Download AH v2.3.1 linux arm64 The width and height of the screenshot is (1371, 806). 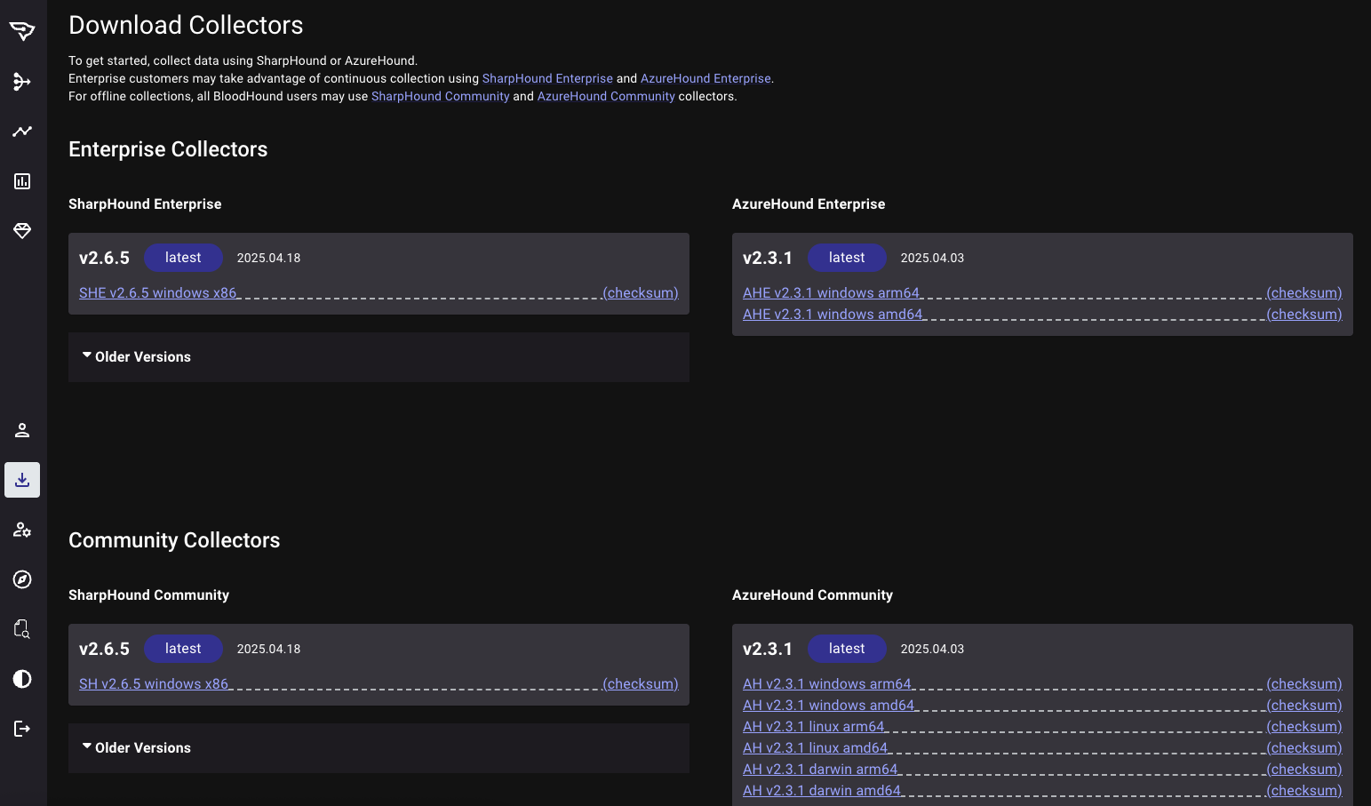pyautogui.click(x=814, y=726)
